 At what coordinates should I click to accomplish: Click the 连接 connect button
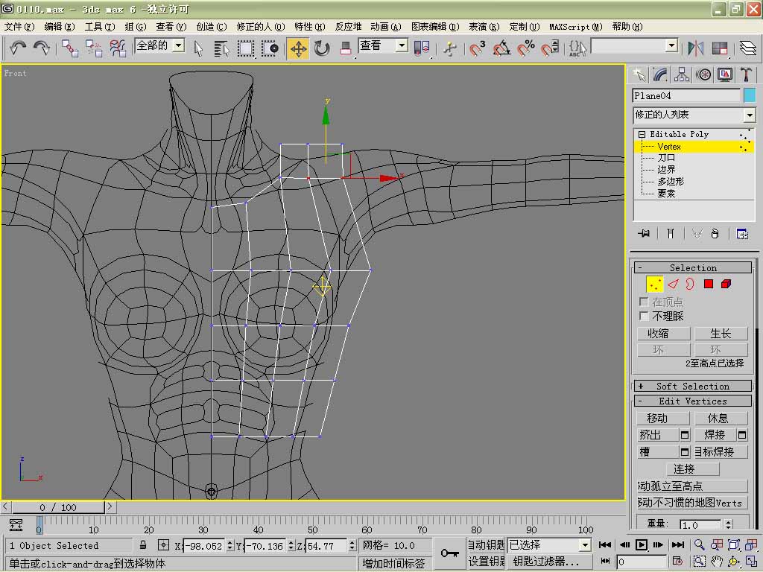[692, 469]
